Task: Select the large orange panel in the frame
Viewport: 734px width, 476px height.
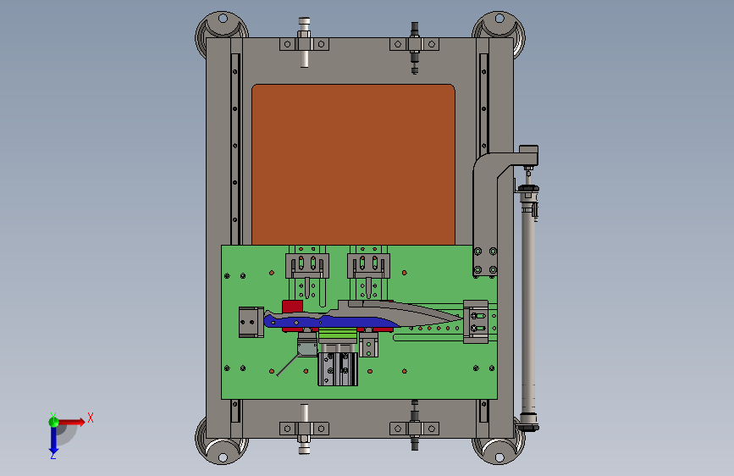Action: point(353,164)
